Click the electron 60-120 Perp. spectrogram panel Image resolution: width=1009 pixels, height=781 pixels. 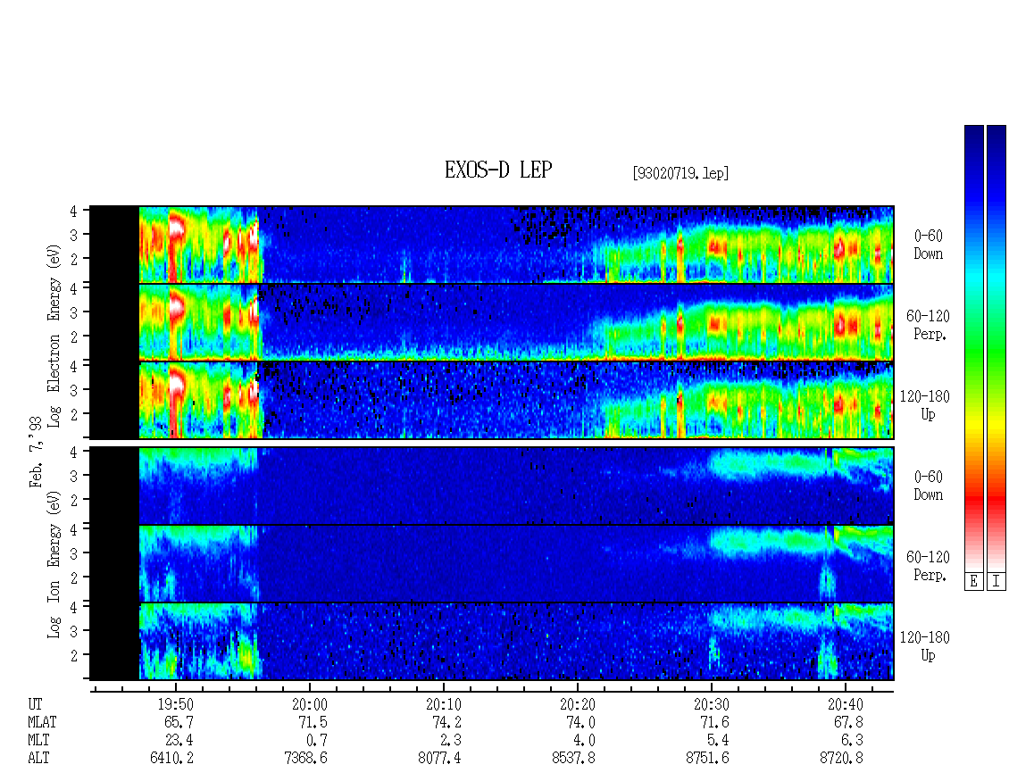point(492,322)
